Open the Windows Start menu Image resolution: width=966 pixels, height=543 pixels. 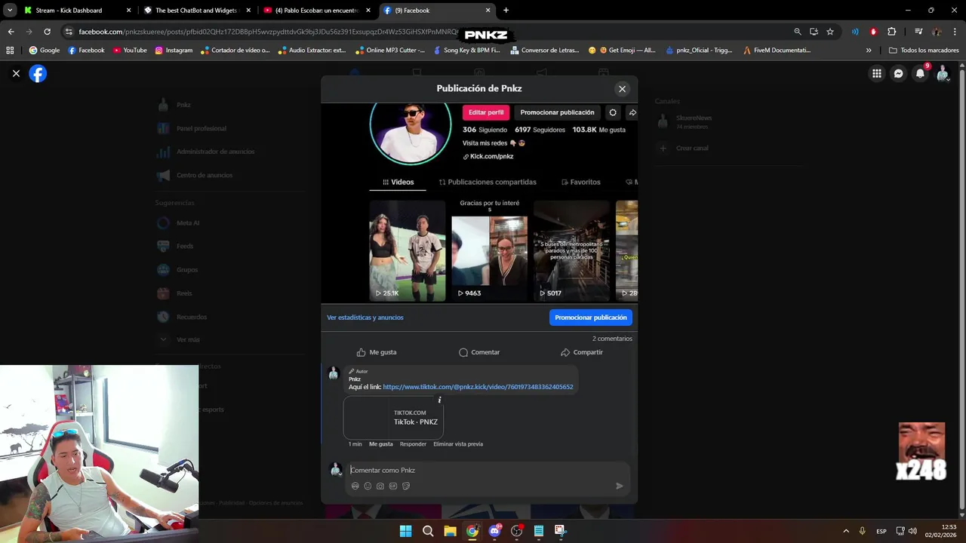point(405,531)
